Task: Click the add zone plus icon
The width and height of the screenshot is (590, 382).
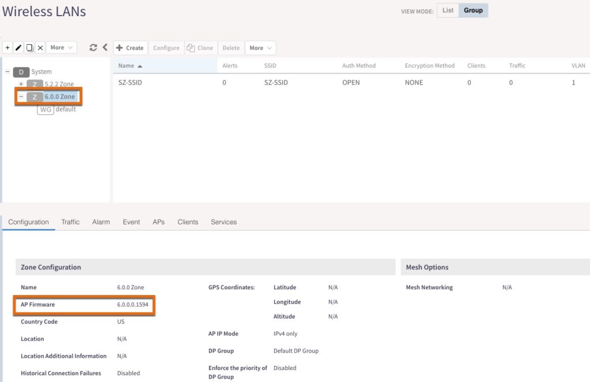Action: pos(7,48)
